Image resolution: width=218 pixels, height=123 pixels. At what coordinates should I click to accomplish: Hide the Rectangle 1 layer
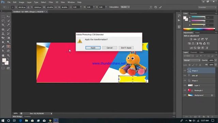[x=185, y=90]
